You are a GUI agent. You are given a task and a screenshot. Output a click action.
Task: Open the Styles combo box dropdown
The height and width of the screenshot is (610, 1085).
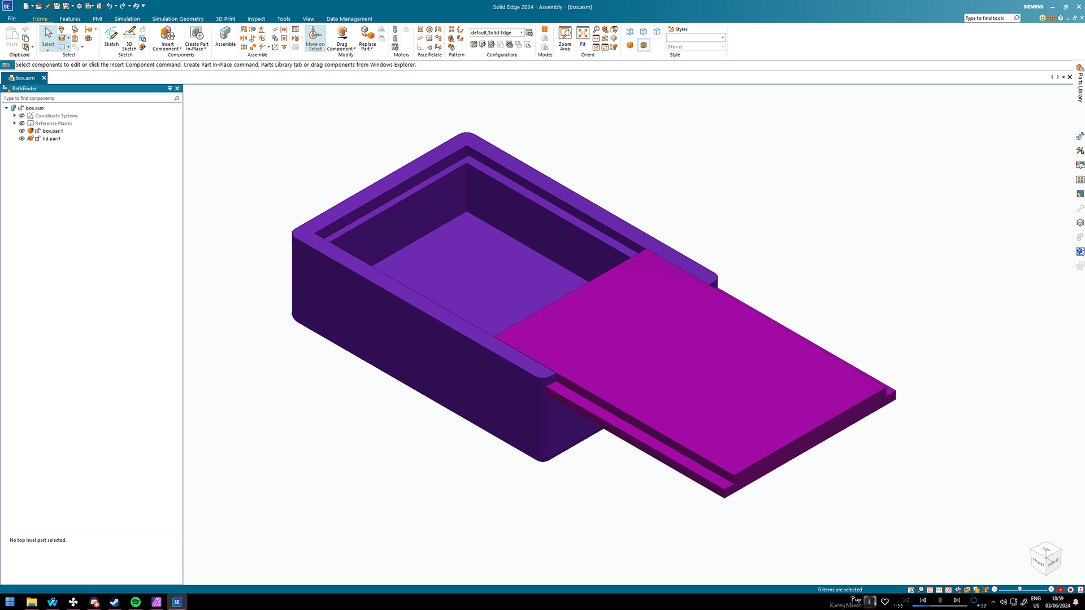722,38
